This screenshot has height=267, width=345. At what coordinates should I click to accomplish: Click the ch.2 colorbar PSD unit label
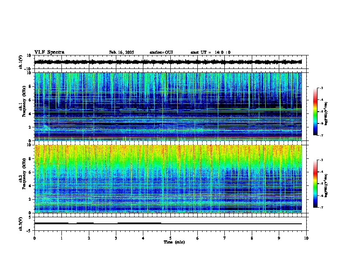(326, 185)
